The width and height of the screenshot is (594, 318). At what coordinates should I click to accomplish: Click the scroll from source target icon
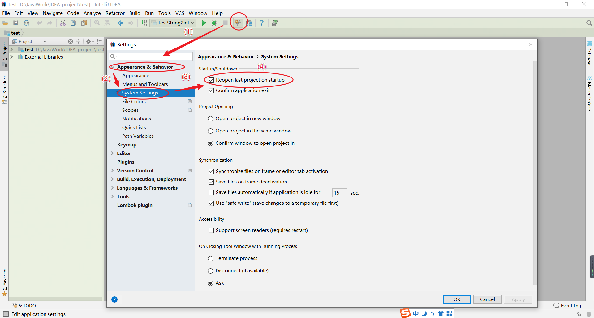pyautogui.click(x=71, y=41)
